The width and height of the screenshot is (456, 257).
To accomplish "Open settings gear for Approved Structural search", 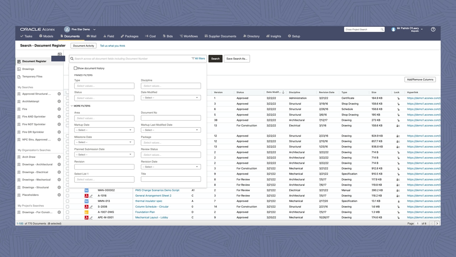I will [59, 94].
